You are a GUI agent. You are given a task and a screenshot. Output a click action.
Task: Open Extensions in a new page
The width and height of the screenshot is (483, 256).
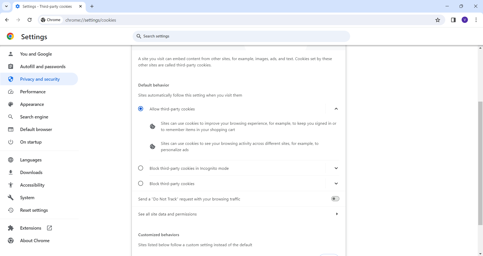click(x=49, y=228)
